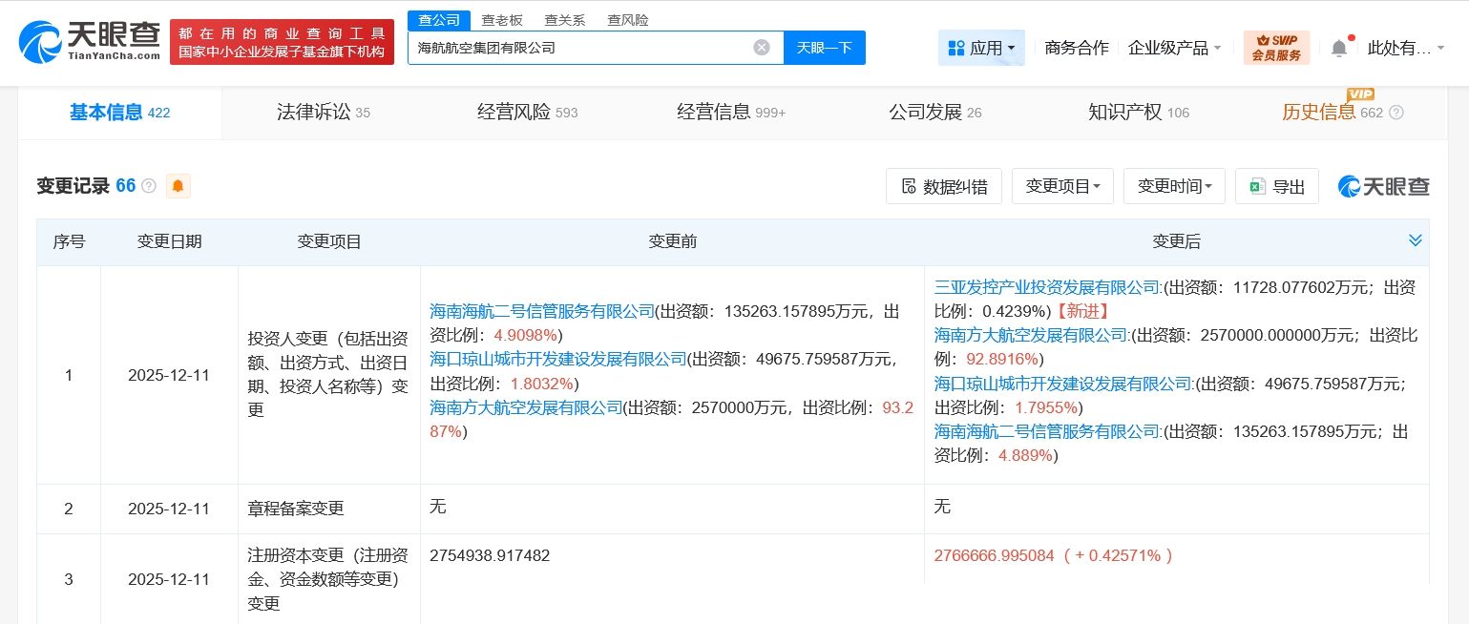Viewport: 1469px width, 624px height.
Task: Click the orange alert bell beside 变更记录
Action: 178,186
